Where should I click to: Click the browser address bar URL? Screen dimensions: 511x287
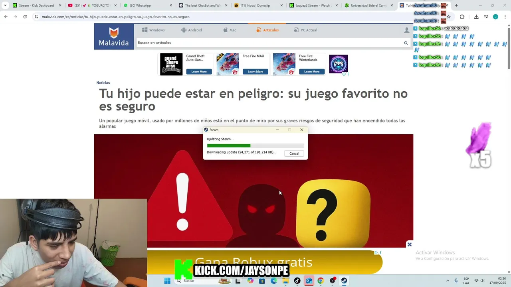click(x=116, y=17)
